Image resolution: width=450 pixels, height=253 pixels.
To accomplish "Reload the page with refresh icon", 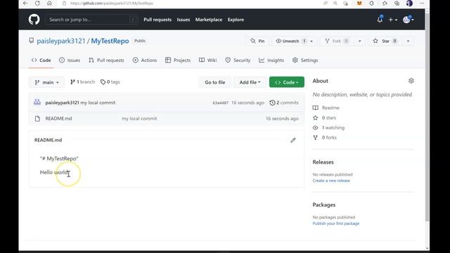I will click(x=37, y=3).
